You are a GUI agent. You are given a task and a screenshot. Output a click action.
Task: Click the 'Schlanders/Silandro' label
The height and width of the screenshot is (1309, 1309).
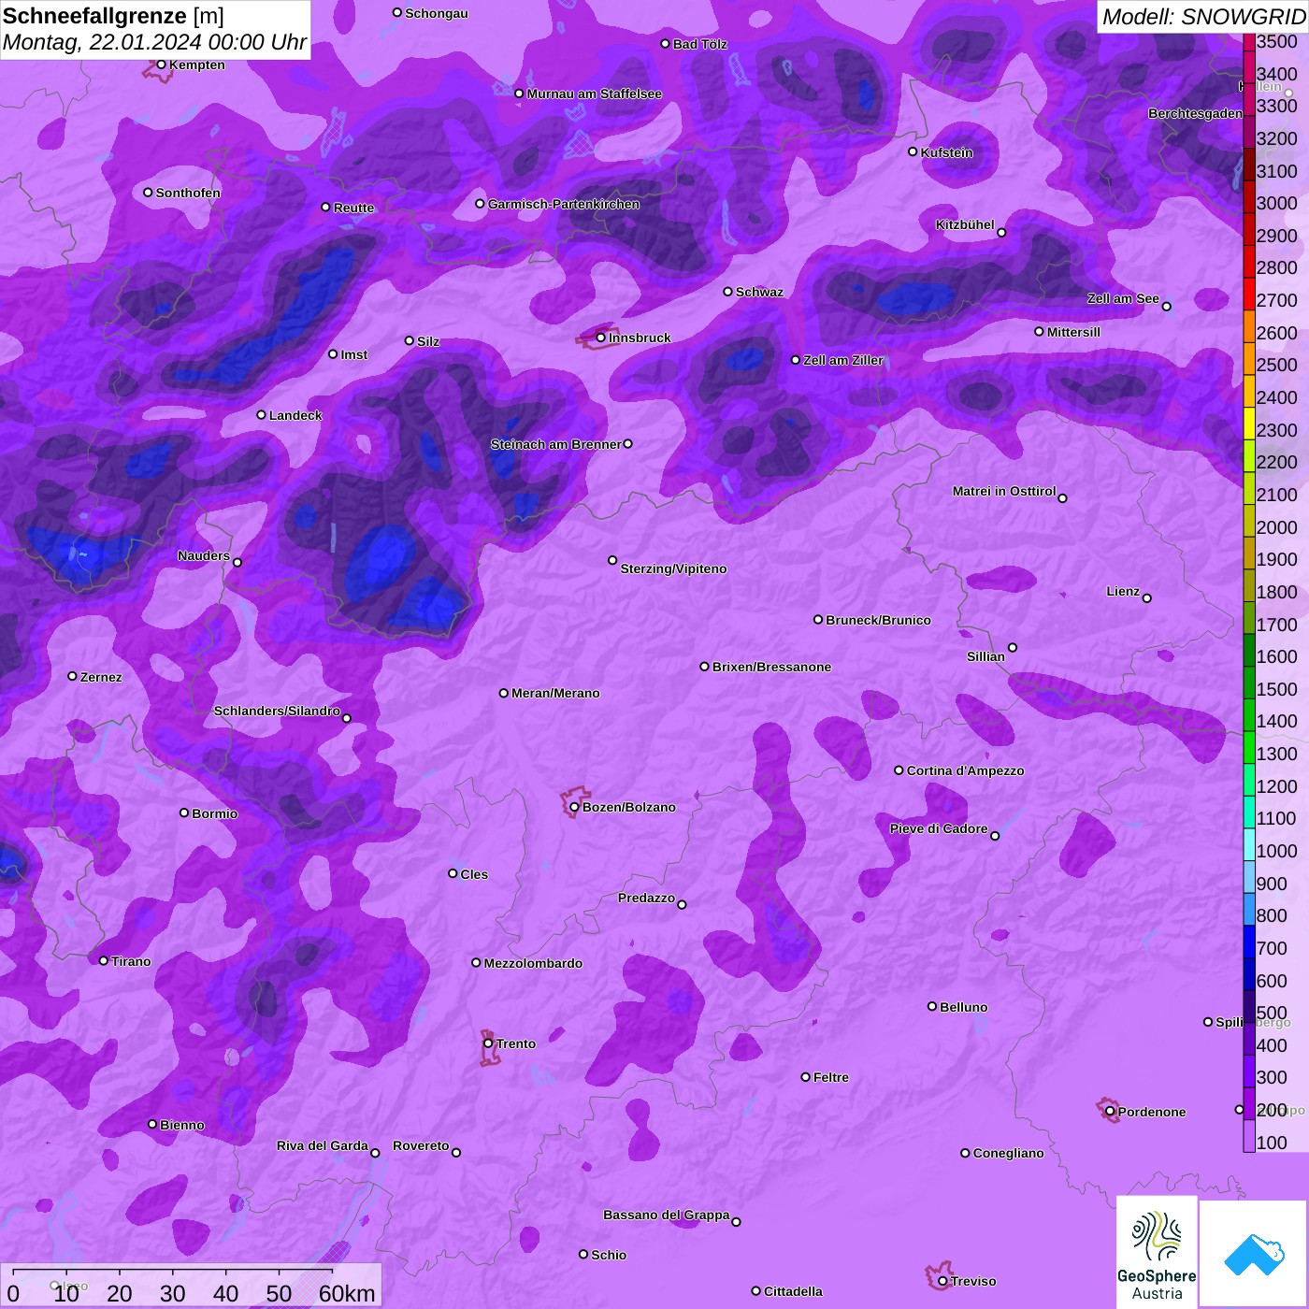point(277,711)
